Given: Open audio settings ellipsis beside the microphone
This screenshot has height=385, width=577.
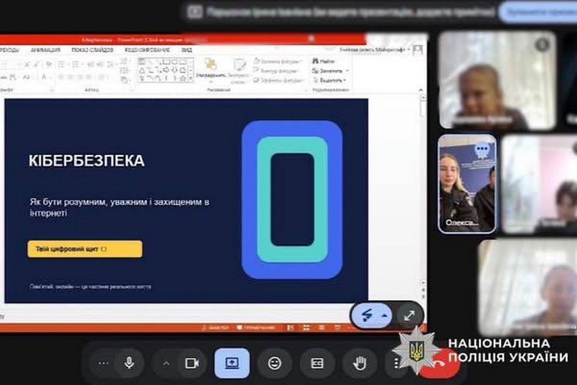Looking at the screenshot, I should [x=103, y=364].
